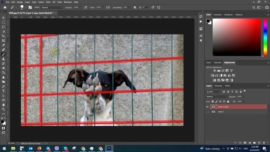Switch to the Gradients tab
The height and width of the screenshot is (152, 270).
click(228, 15)
